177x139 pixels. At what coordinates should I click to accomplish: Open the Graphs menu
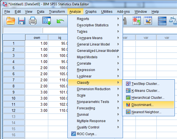click(x=91, y=12)
